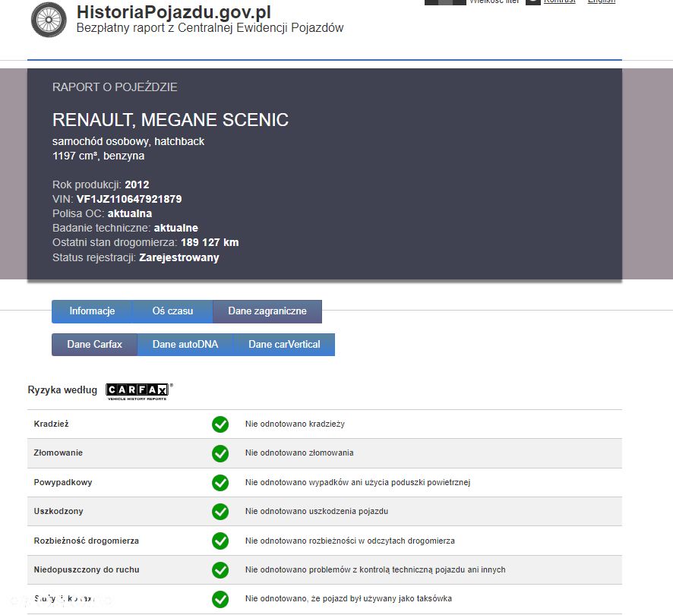Screen dimensions: 673x615
Task: Click the Uszkodzony row label
Action: (x=58, y=512)
